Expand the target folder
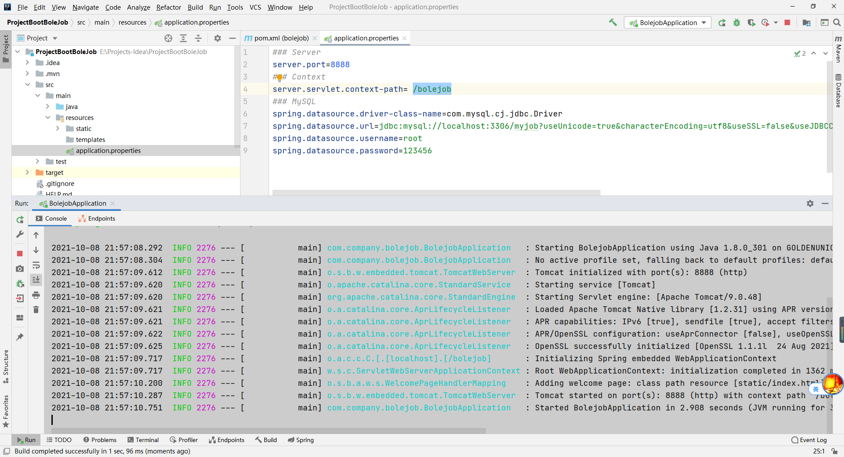Screen dimensions: 844x457 point(28,173)
